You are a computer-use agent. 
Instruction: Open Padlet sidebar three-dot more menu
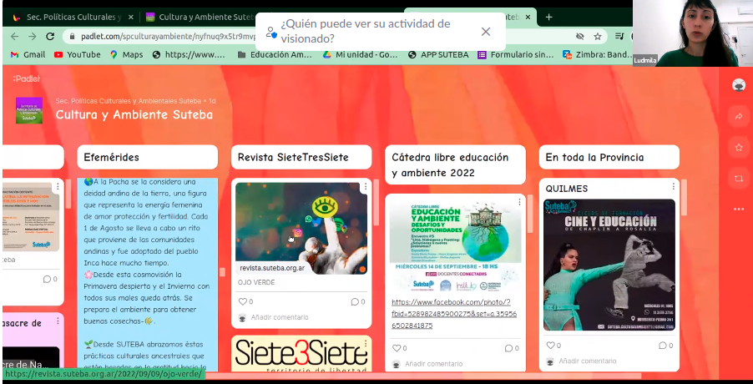(738, 209)
